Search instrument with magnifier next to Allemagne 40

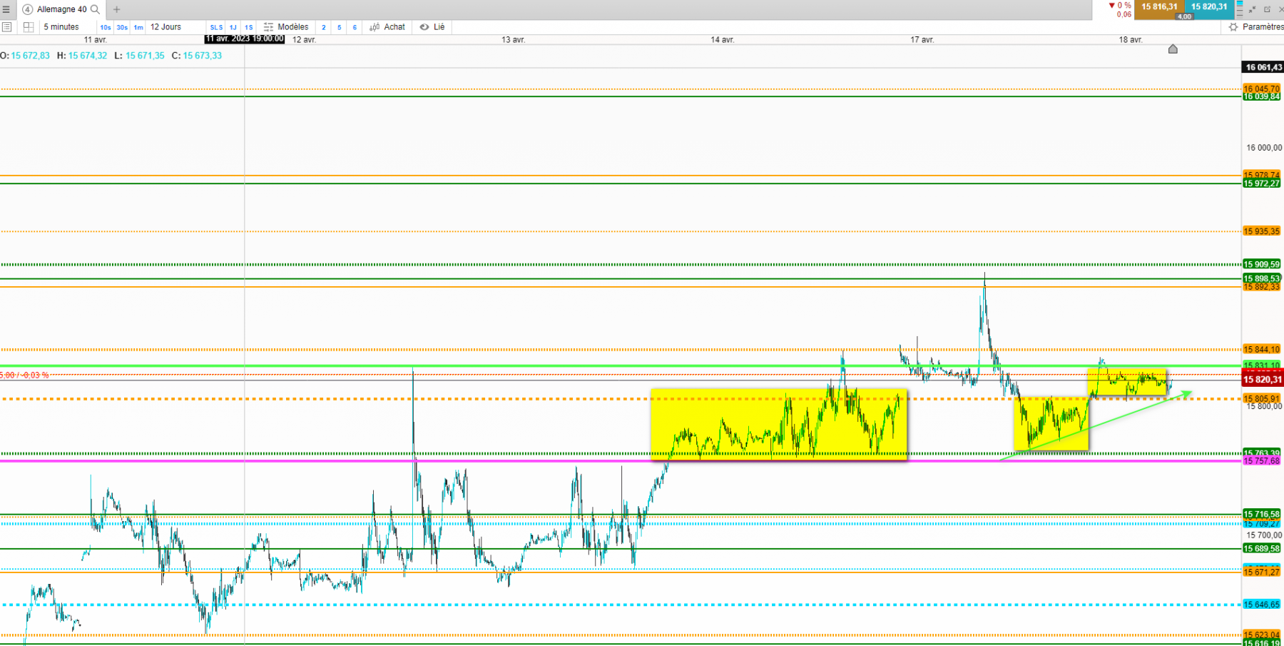(95, 9)
